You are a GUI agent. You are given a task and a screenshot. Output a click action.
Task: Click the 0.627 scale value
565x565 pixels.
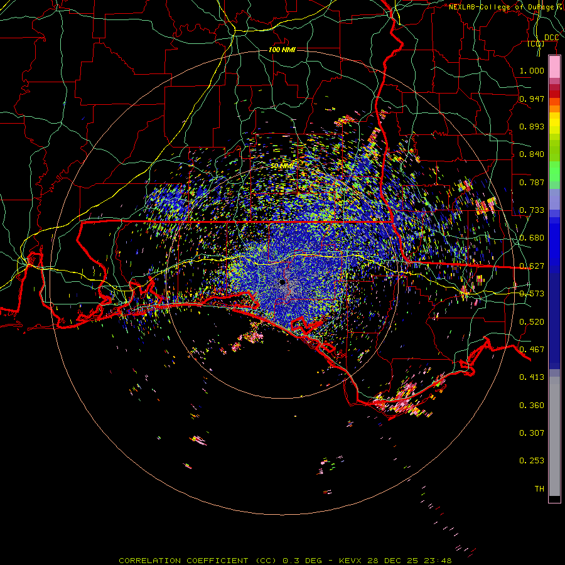pos(532,266)
